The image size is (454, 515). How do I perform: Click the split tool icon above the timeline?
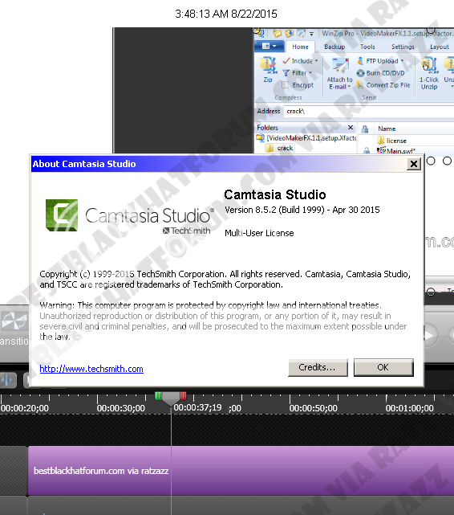[7, 380]
